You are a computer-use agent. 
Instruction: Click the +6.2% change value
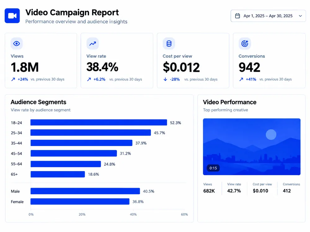[x=99, y=79]
